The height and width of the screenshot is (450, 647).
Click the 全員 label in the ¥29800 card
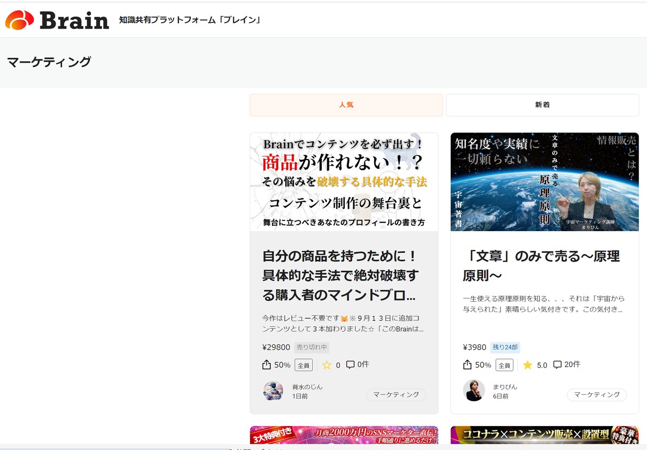pyautogui.click(x=303, y=365)
